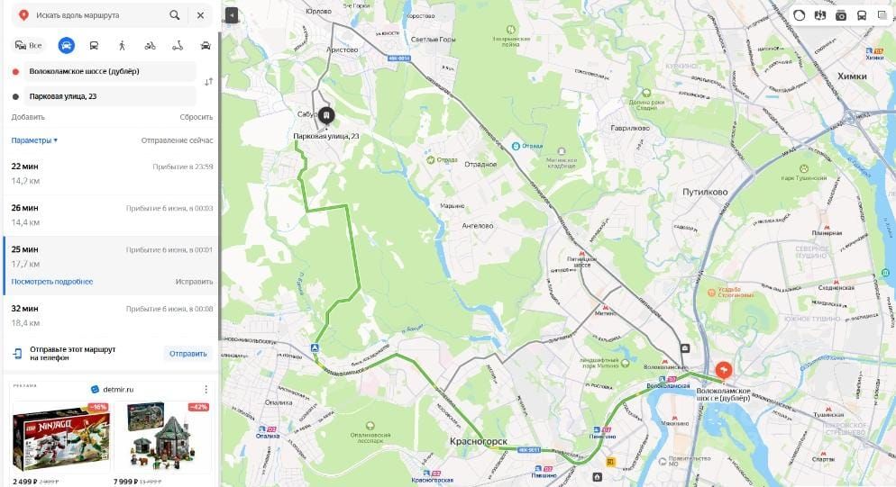Click the Отправить button
The height and width of the screenshot is (487, 896).
[188, 354]
